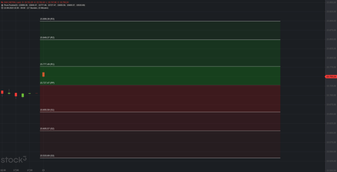337x172 pixels.
Task: Click the Pivot-Punkte indicator visibility icon
Action: coord(2,5)
